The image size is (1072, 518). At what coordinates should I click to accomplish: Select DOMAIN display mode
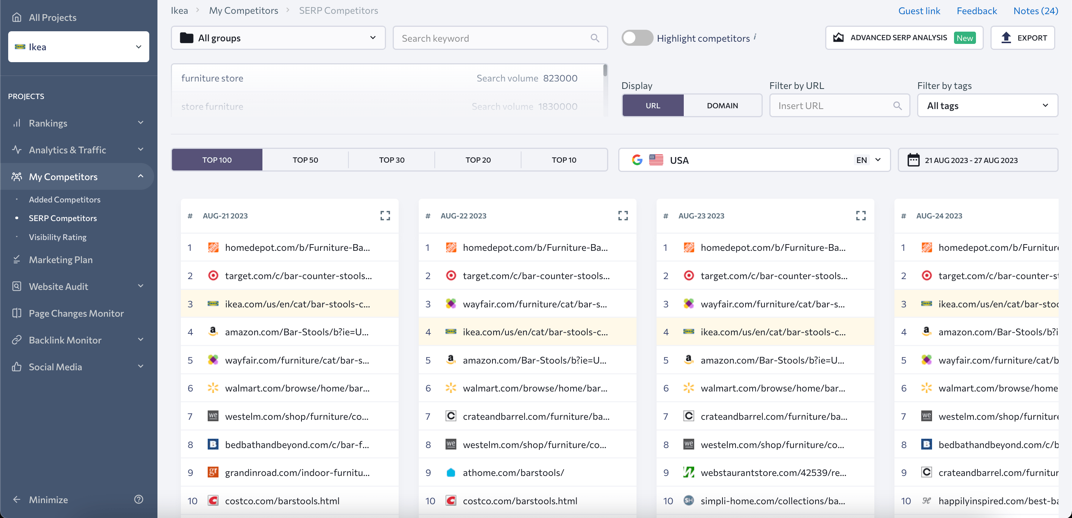pos(722,106)
